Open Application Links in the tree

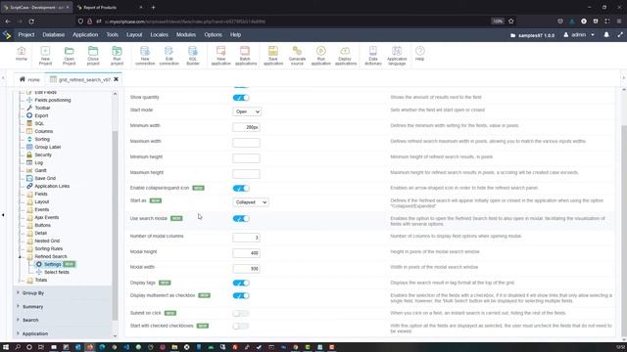click(52, 186)
